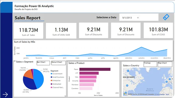Click the 101.83M Sum of COGS card
The width and height of the screenshot is (175, 98).
[x=158, y=30]
